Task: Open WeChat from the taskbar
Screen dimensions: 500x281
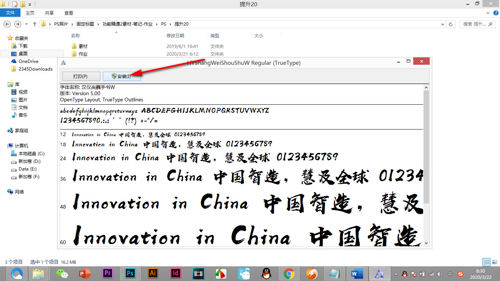Action: pos(62,273)
